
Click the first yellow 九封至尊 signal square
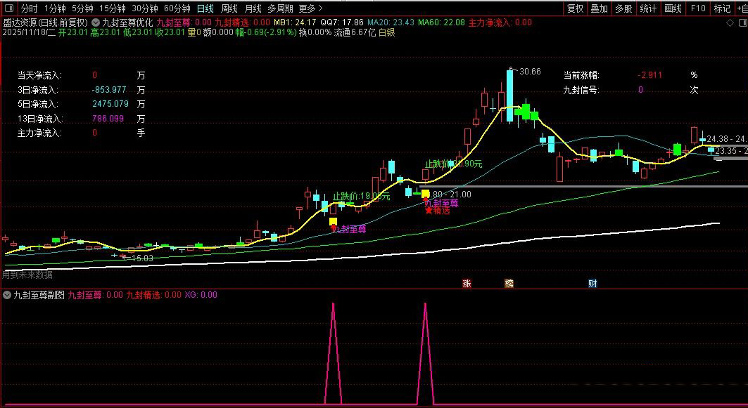click(x=333, y=221)
